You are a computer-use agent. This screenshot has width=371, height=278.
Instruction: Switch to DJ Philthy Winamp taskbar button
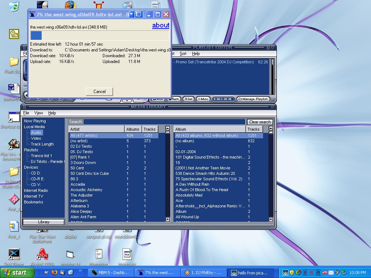pyautogui.click(x=204, y=273)
